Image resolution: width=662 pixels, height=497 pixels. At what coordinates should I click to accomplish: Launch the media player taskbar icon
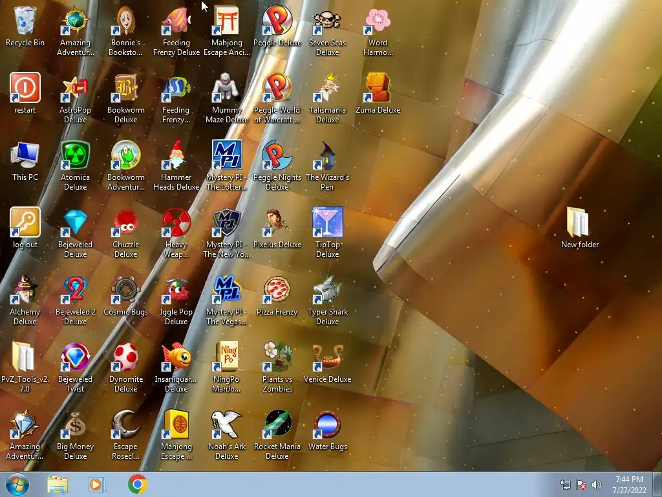coord(97,485)
